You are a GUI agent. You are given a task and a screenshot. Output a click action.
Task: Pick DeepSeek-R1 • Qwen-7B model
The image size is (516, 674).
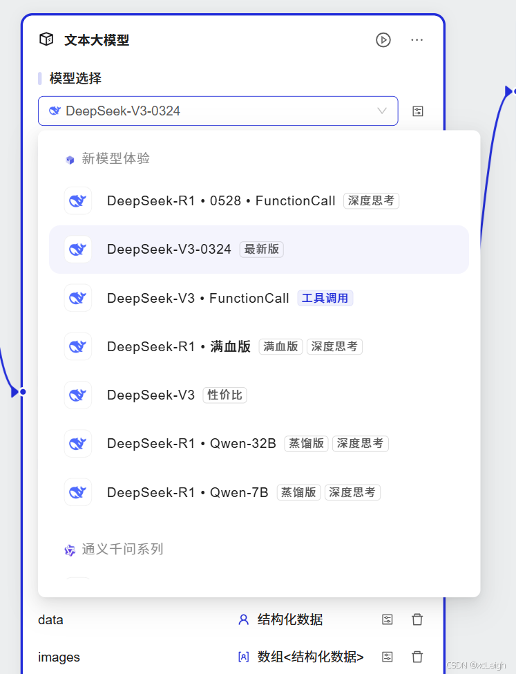[258, 492]
